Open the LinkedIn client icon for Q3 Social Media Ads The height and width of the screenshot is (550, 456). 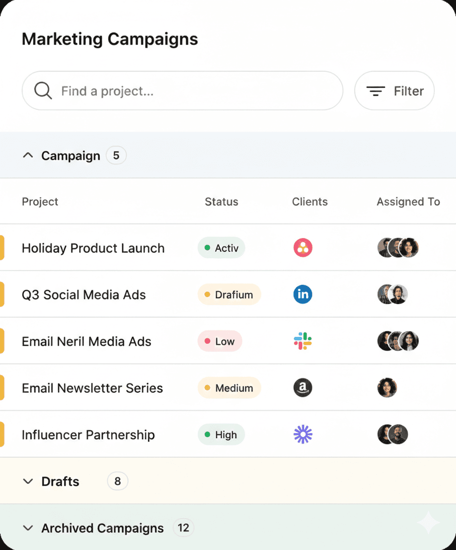303,294
